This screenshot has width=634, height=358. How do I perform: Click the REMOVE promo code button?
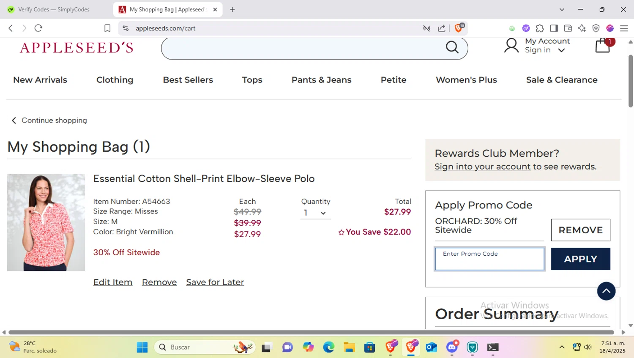(x=580, y=230)
